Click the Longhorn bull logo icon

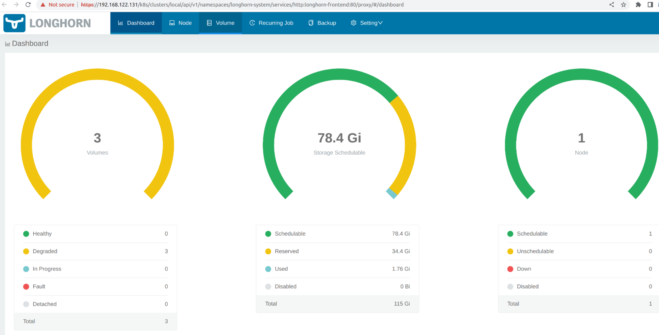point(14,23)
